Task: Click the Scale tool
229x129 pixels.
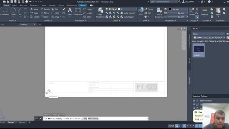Action: 45,17
